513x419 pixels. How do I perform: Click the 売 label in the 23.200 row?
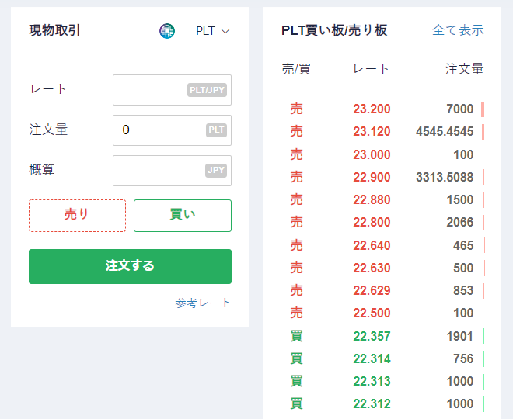(x=296, y=109)
